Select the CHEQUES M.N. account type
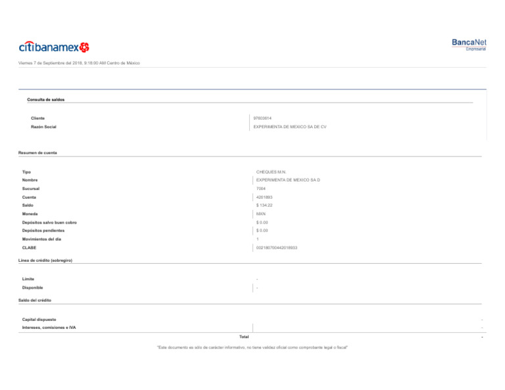Image resolution: width=505 pixels, height=390 pixels. coord(271,172)
